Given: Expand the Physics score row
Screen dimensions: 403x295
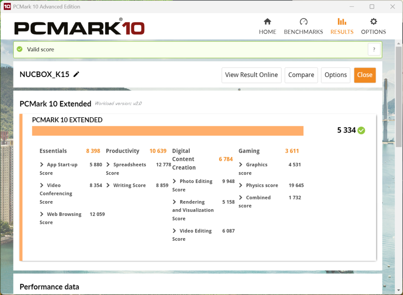Looking at the screenshot, I should 241,185.
